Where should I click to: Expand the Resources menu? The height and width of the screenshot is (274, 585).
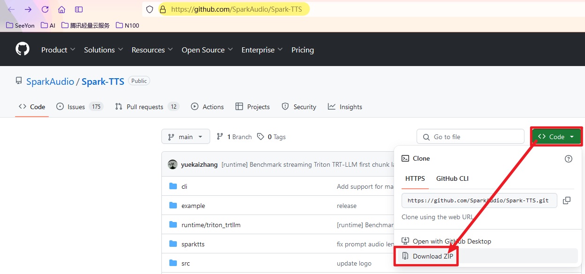pyautogui.click(x=152, y=50)
